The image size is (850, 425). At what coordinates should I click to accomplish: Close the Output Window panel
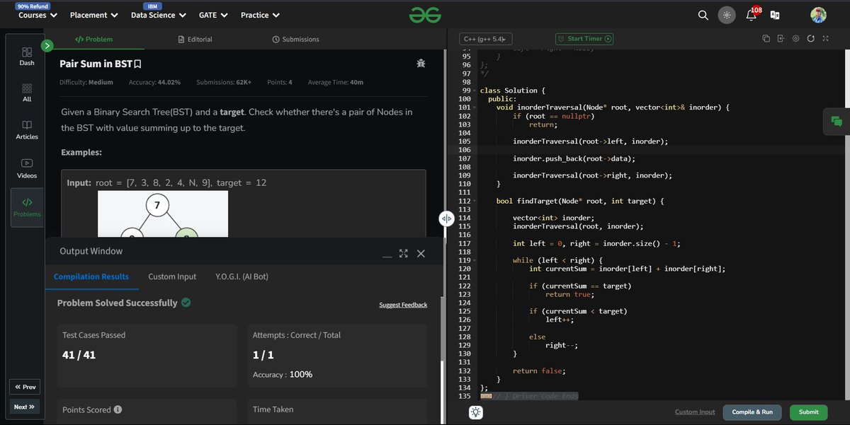pos(421,253)
